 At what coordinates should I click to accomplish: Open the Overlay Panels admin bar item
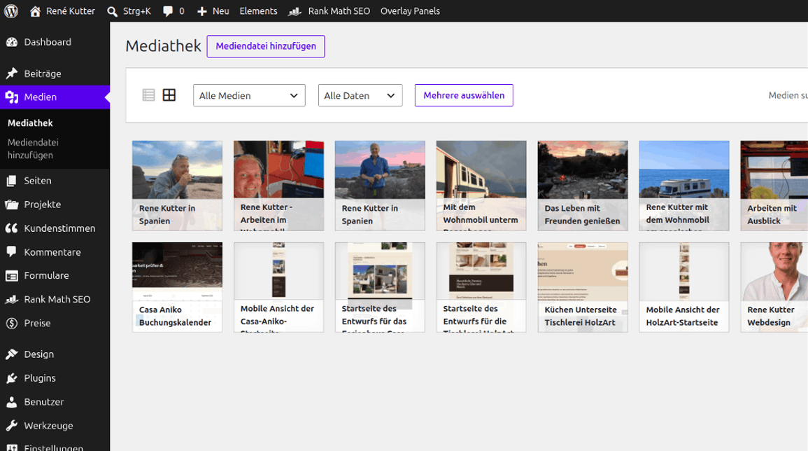[x=410, y=11]
